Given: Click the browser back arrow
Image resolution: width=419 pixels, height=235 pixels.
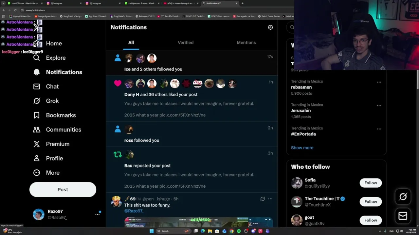Looking at the screenshot, I should click(x=4, y=10).
